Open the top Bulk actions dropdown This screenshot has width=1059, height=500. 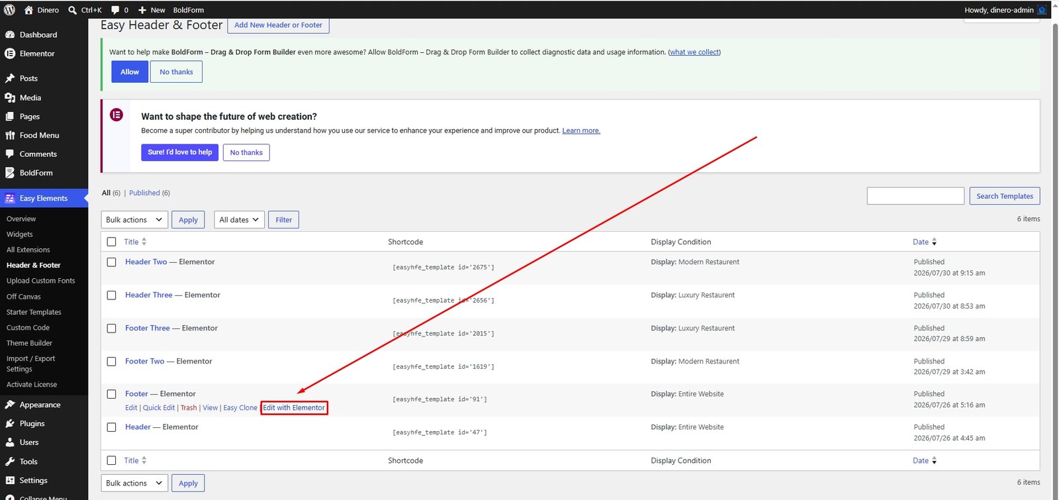134,220
